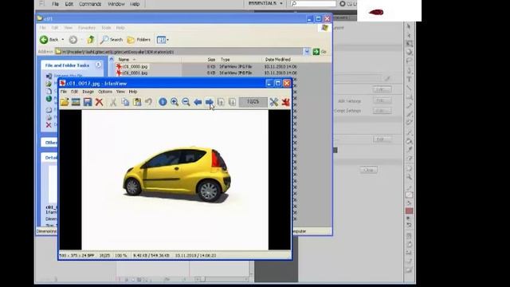Delete the file using red X icon
This screenshot has width=510, height=287.
point(99,102)
